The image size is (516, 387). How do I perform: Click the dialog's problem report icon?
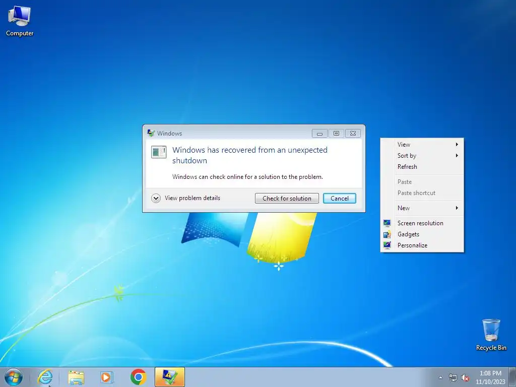pyautogui.click(x=159, y=152)
